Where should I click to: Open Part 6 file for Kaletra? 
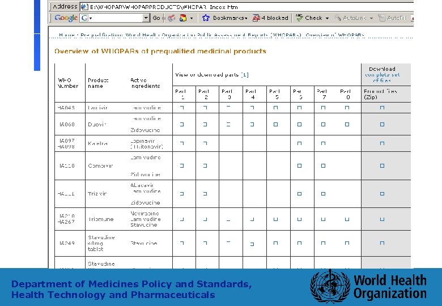pyautogui.click(x=299, y=143)
